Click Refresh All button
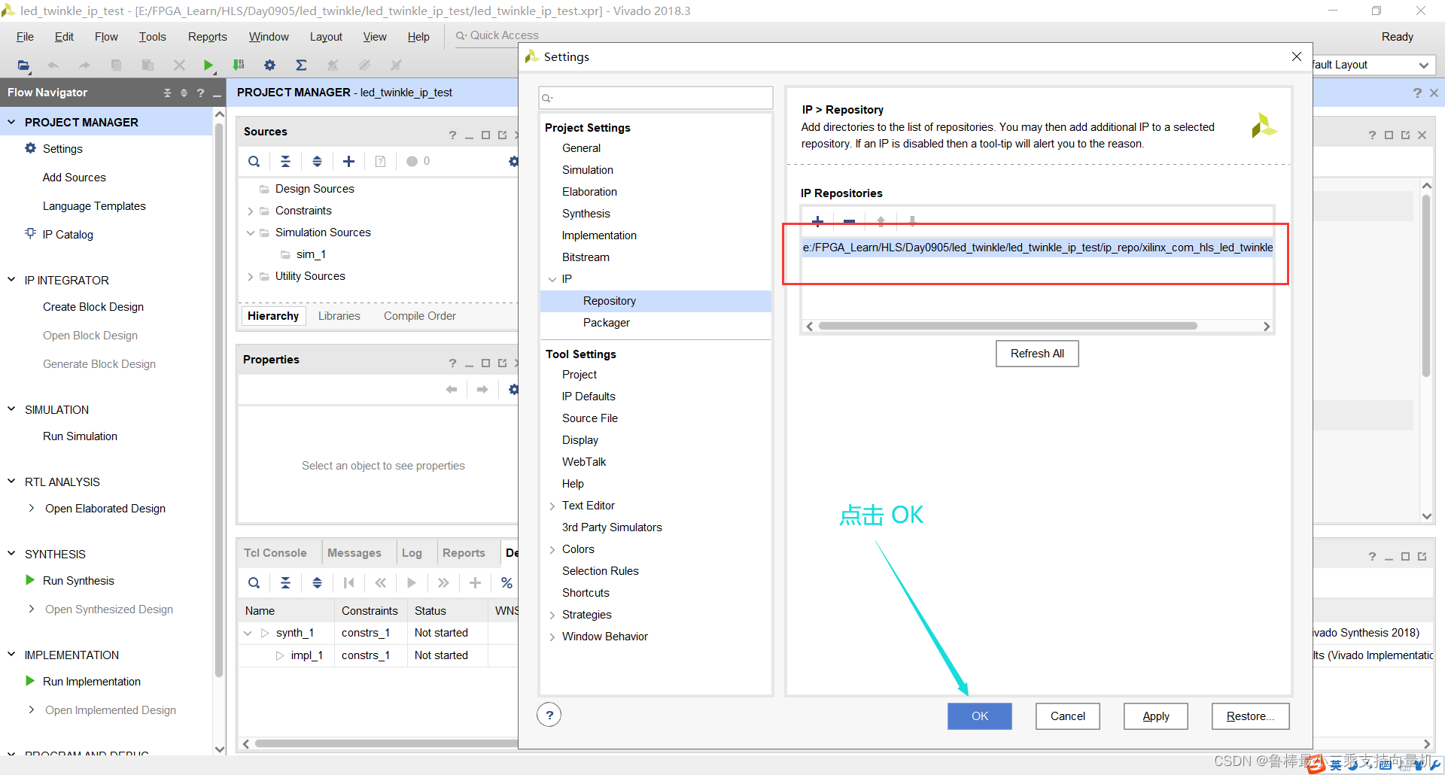Screen dimensions: 1445x775 click(x=1037, y=354)
